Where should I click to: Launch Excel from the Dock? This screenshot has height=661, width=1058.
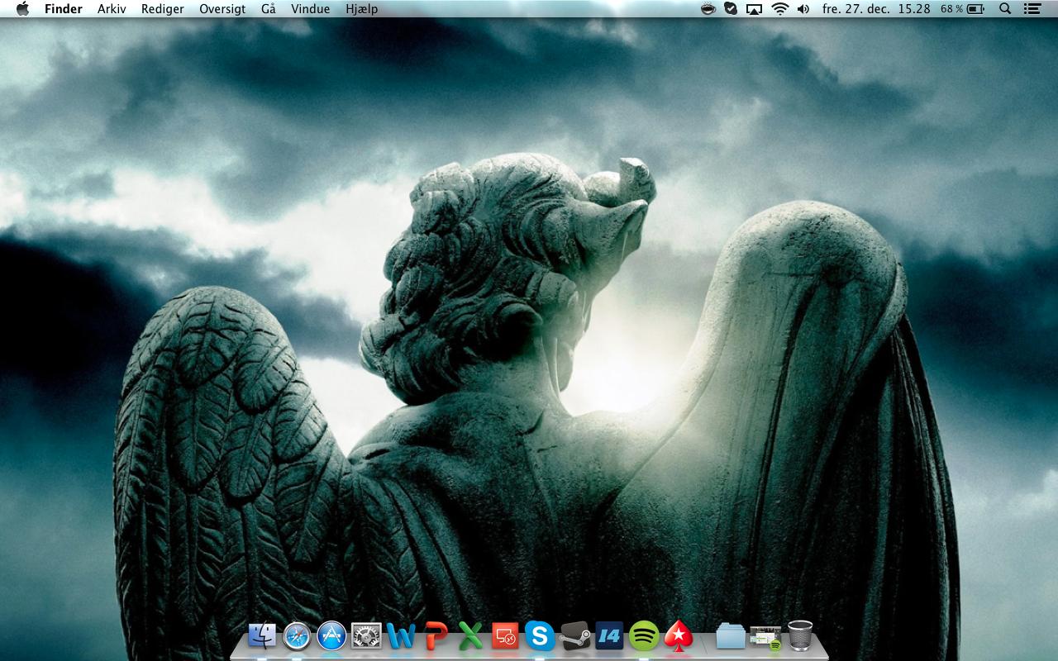coord(470,635)
